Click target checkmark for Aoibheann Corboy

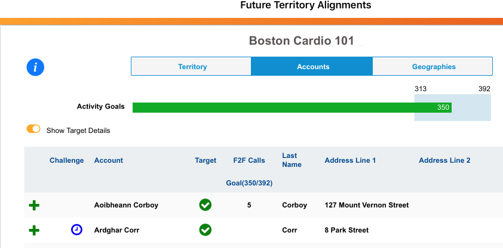(x=205, y=205)
